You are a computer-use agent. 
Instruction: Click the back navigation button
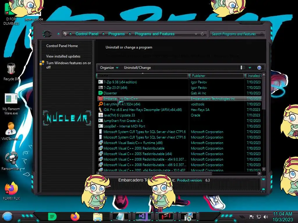coord(47,34)
